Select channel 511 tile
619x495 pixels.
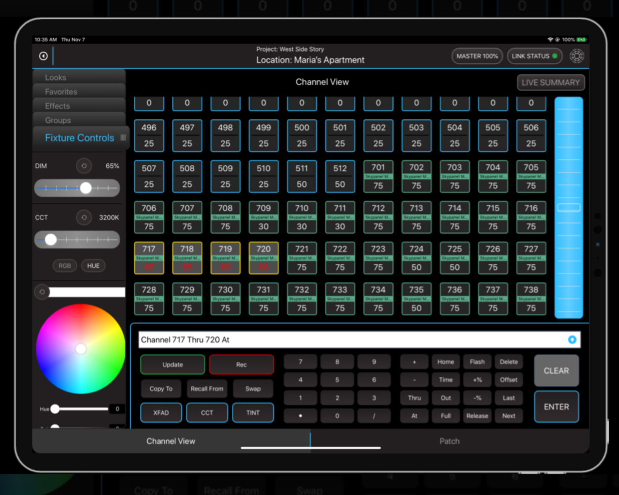302,176
